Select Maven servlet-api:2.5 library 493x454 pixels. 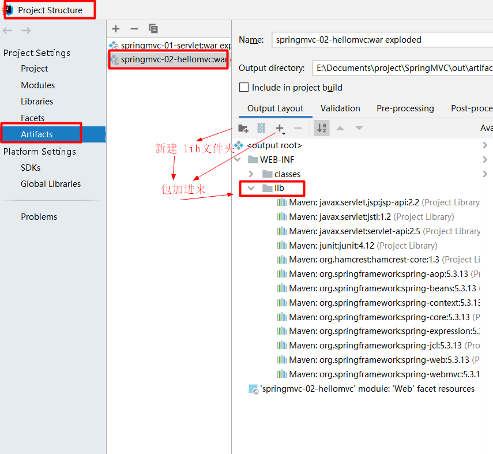(x=378, y=231)
